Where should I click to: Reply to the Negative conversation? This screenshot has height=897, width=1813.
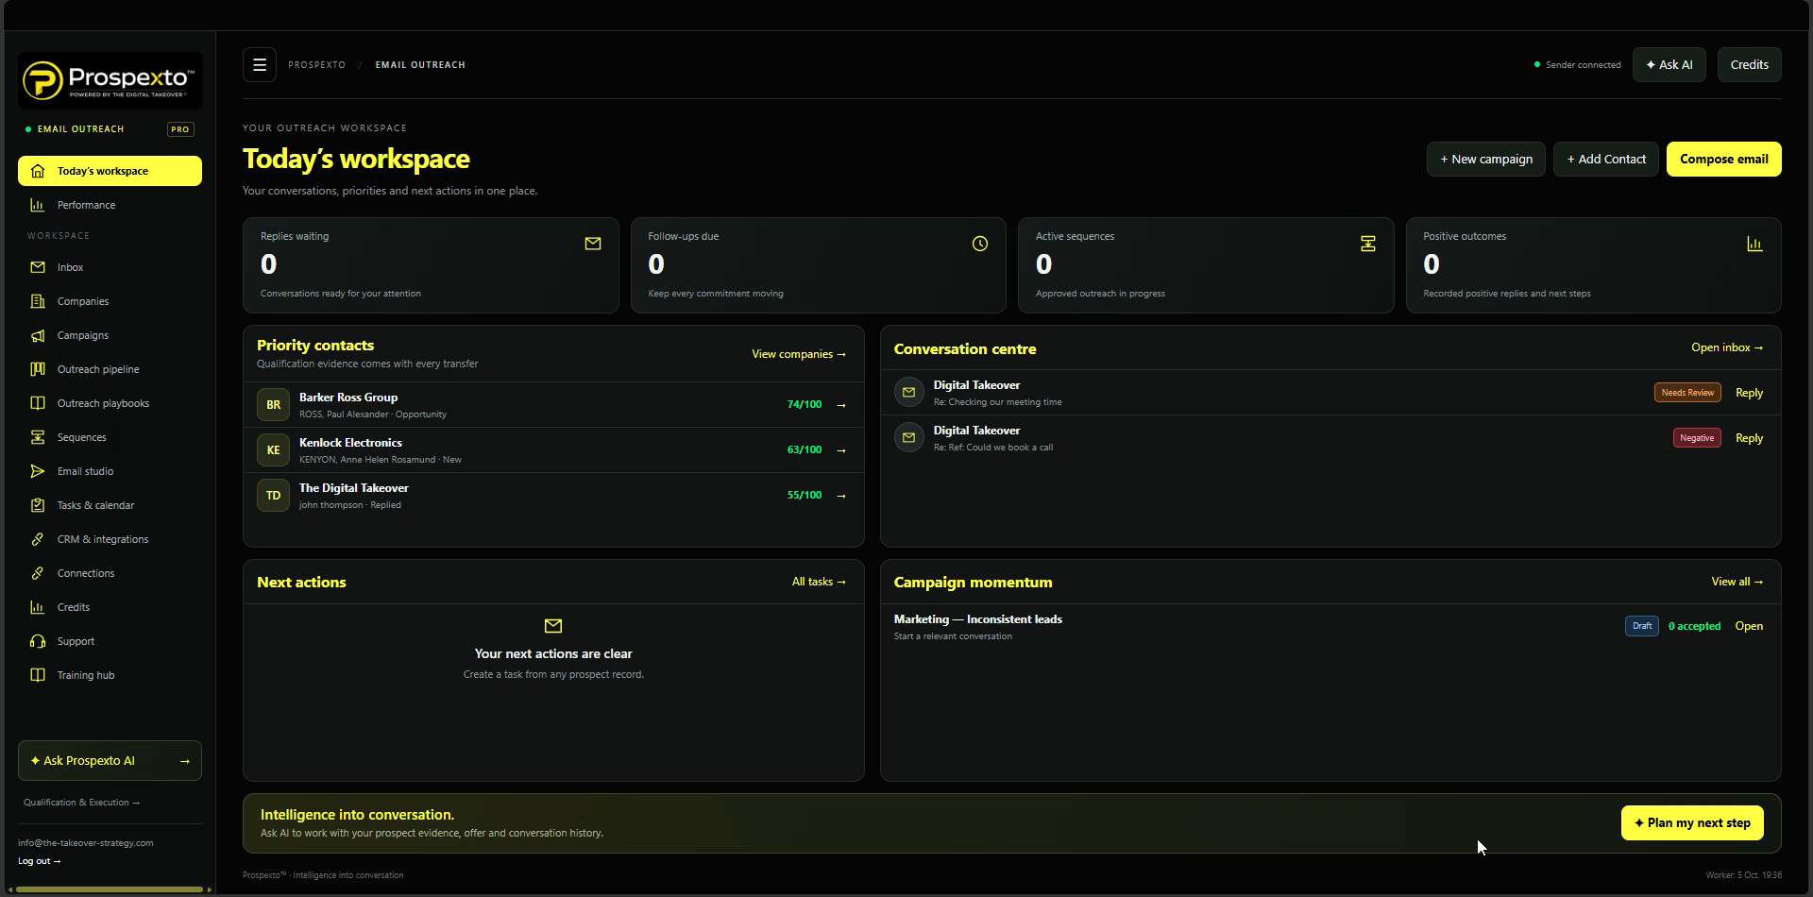pos(1749,438)
